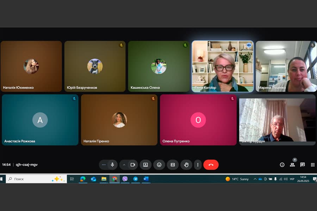Open meeting details info icon
The height and width of the screenshot is (211, 317).
282,165
